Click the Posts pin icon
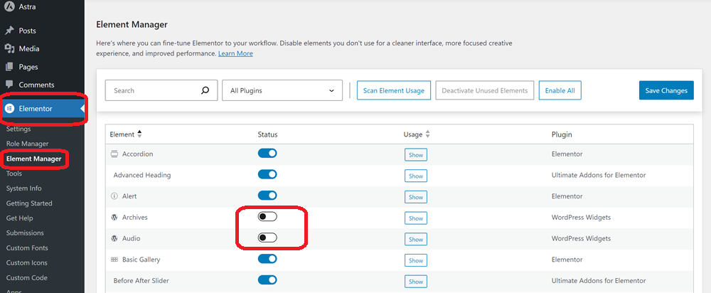Viewport: 711px width, 293px height. 9,31
